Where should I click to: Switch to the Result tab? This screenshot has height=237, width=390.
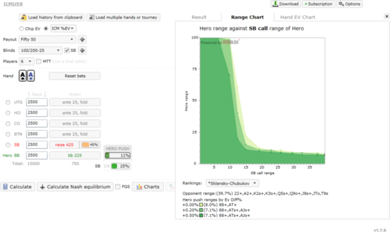pyautogui.click(x=199, y=17)
